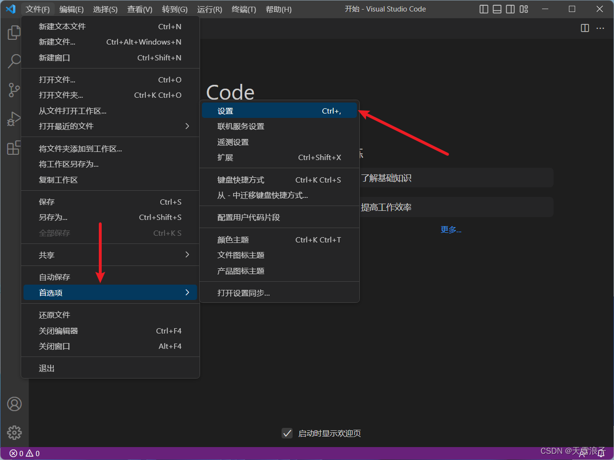
Task: Open the 转到(G) menu
Action: pyautogui.click(x=175, y=9)
